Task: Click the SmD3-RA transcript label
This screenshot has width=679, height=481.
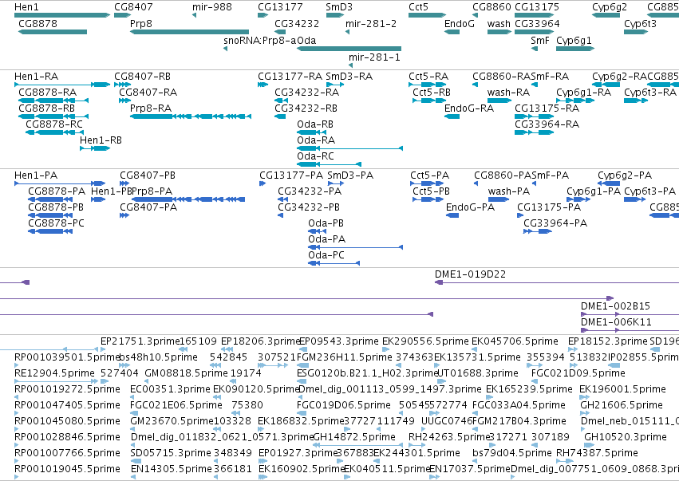Action: pos(349,77)
